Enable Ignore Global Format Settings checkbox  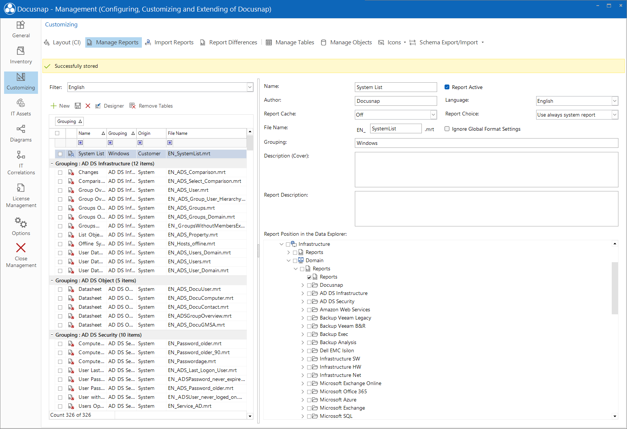pos(447,129)
